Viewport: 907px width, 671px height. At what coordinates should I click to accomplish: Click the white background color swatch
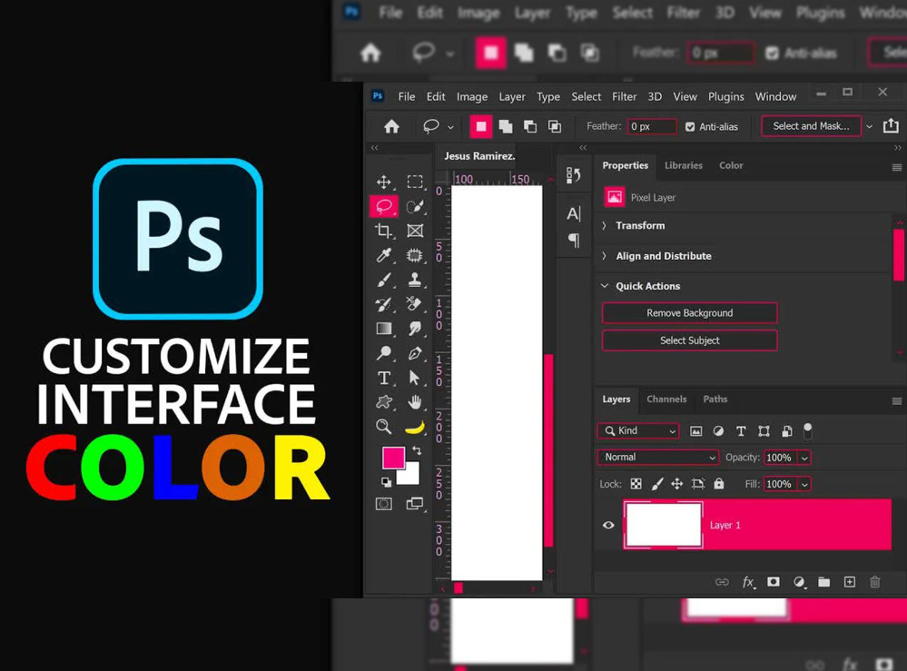[410, 476]
